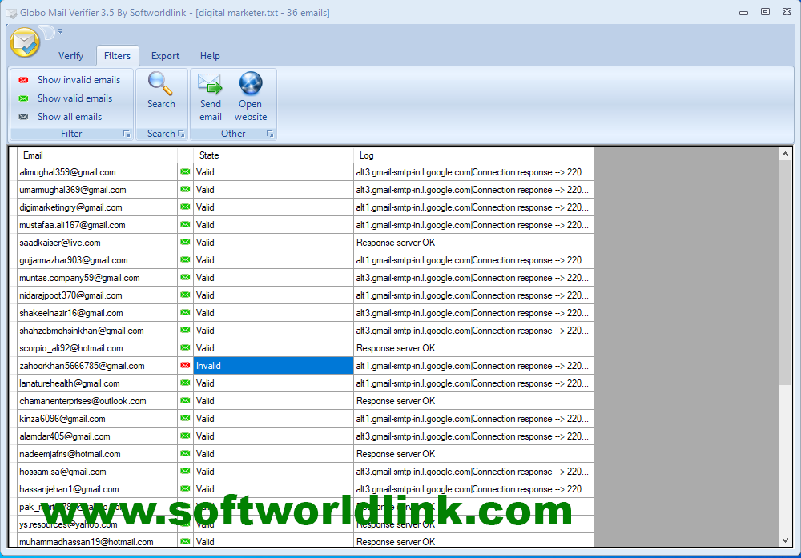Click the Open website globe icon

(250, 84)
